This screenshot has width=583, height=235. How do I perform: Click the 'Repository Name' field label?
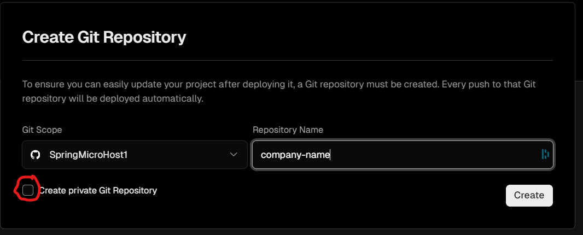click(288, 130)
